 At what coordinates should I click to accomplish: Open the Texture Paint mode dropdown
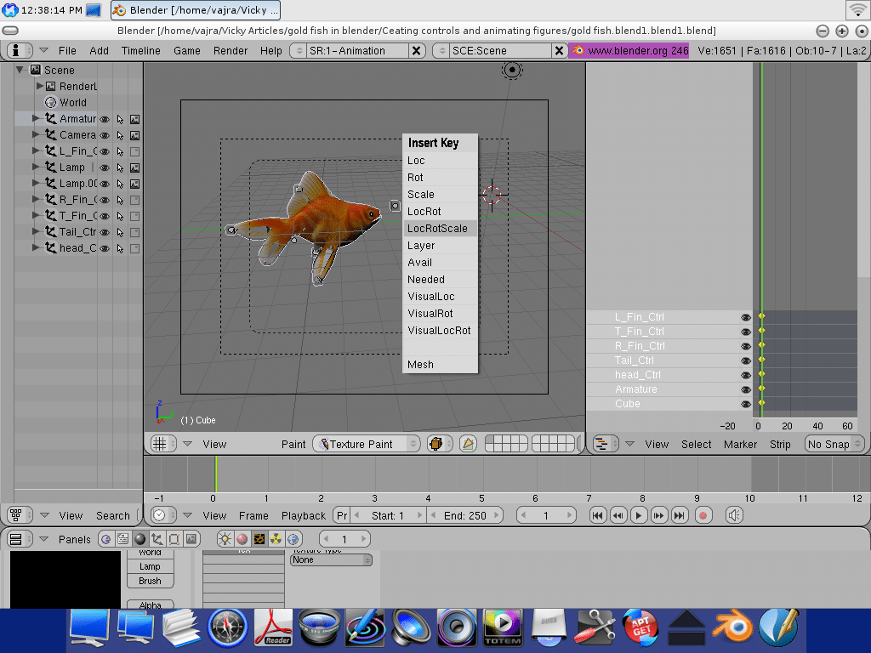(367, 444)
